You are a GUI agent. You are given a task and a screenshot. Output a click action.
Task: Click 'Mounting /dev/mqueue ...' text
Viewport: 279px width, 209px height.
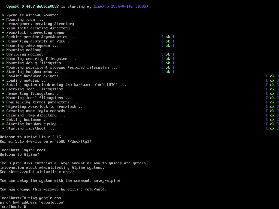pos(32,46)
